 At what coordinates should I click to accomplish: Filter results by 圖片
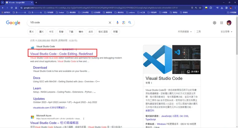pyautogui.click(x=41, y=32)
